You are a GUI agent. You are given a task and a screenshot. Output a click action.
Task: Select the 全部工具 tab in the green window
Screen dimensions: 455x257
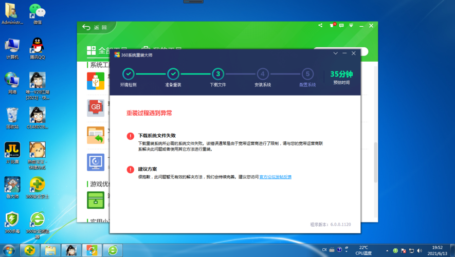pos(107,50)
